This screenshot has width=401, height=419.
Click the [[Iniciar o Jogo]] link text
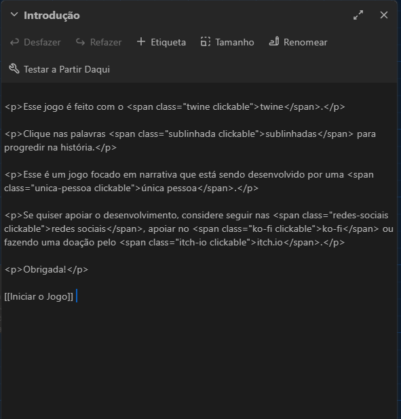39,296
